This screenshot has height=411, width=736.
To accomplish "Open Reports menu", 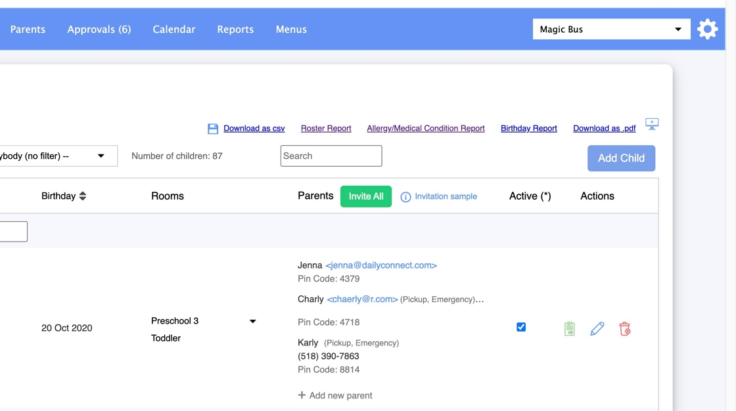I will click(x=235, y=29).
